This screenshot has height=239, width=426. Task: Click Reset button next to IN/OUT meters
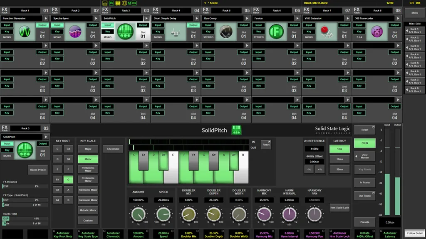[266, 144]
